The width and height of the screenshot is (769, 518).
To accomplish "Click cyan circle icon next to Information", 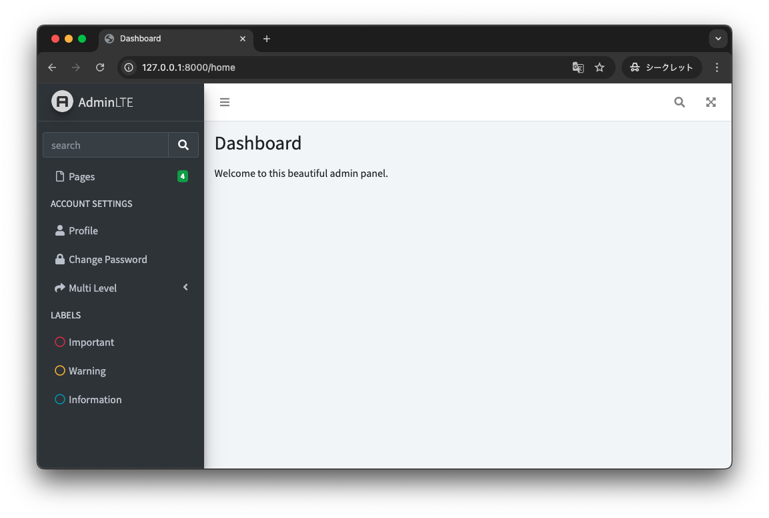I will (60, 399).
